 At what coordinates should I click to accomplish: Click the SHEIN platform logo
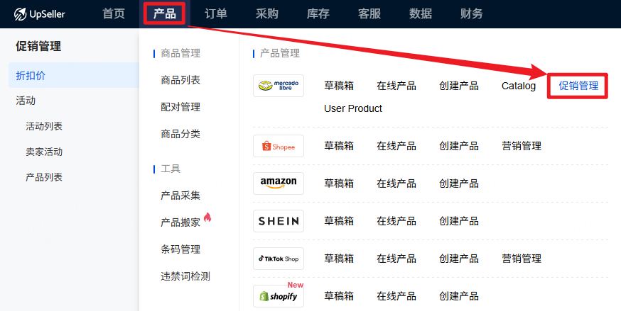(278, 221)
